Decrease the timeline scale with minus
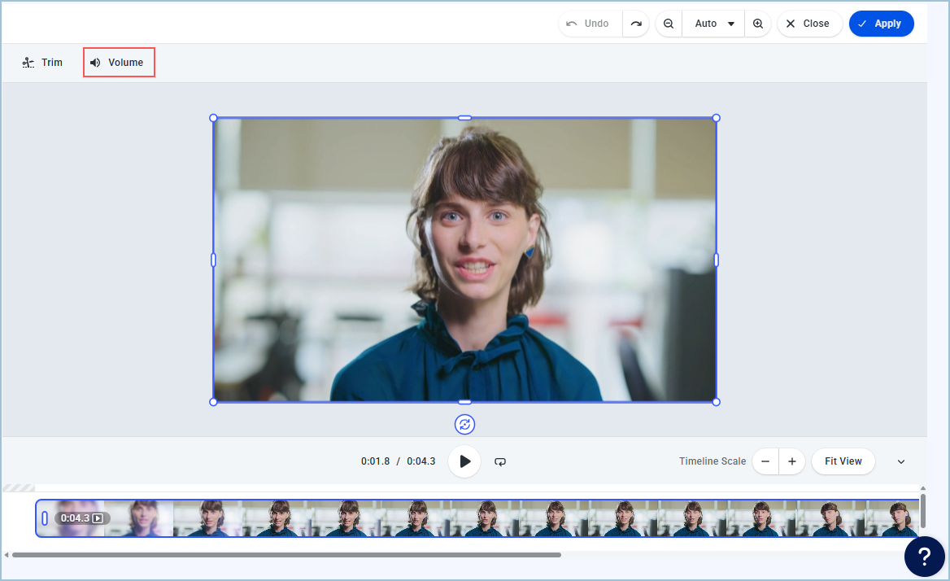The height and width of the screenshot is (581, 950). coord(765,461)
